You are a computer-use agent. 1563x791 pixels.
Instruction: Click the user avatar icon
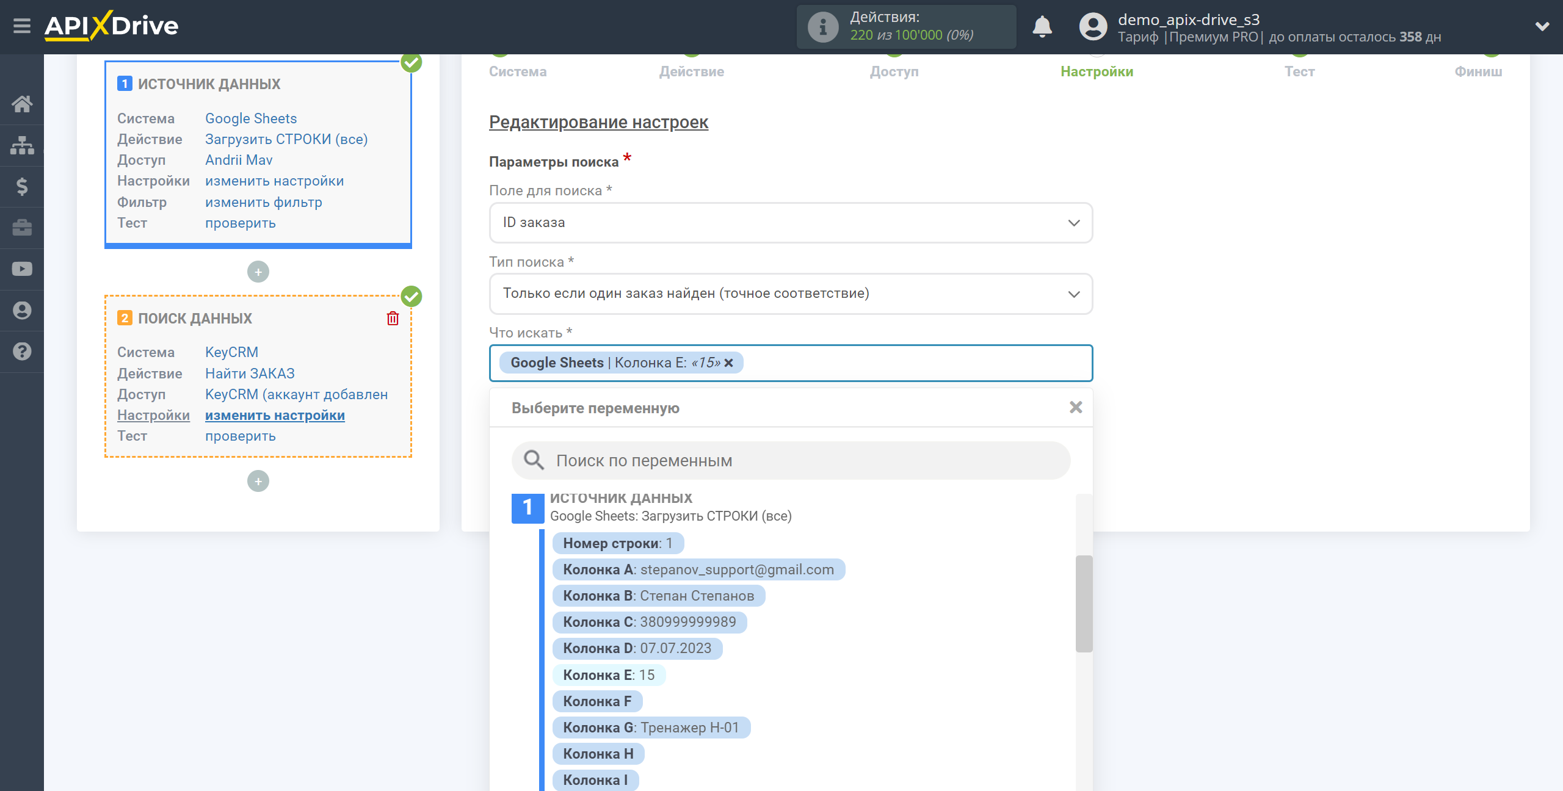1093,27
